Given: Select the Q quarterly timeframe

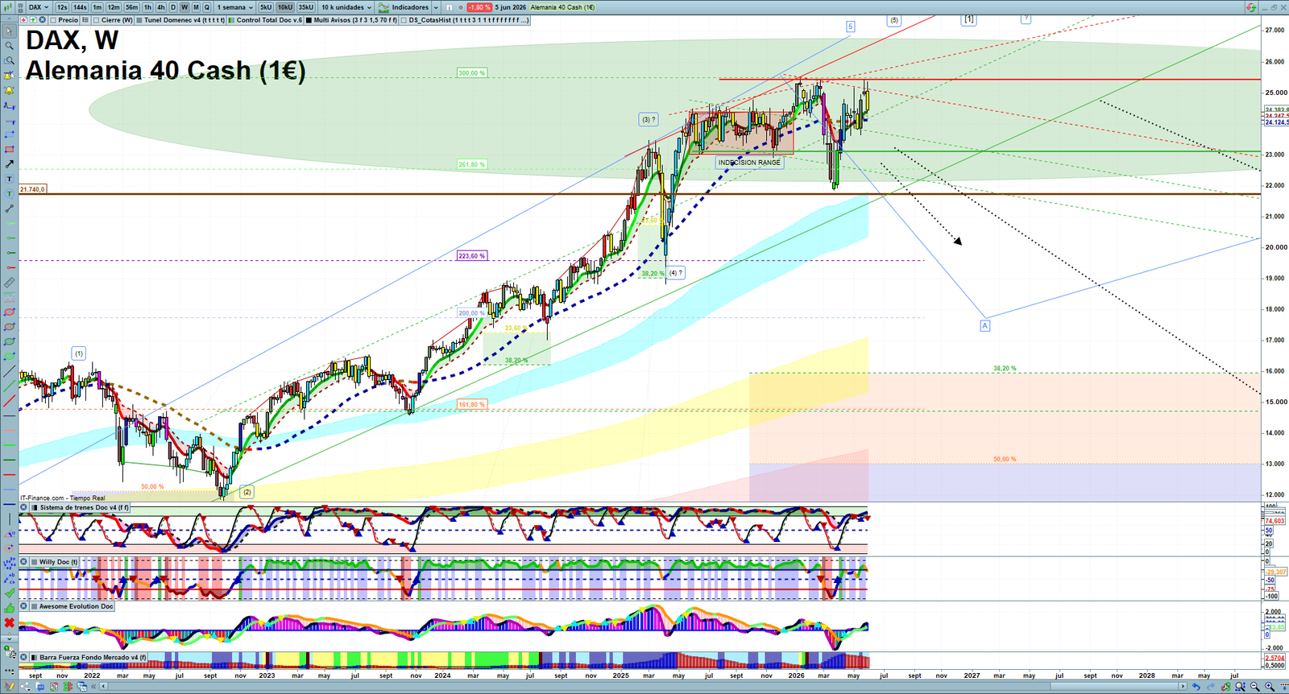Looking at the screenshot, I should tap(206, 7).
